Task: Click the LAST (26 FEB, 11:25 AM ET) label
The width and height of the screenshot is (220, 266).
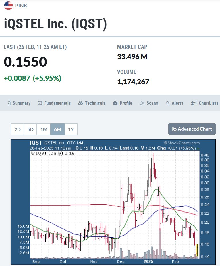Action: pyautogui.click(x=35, y=47)
